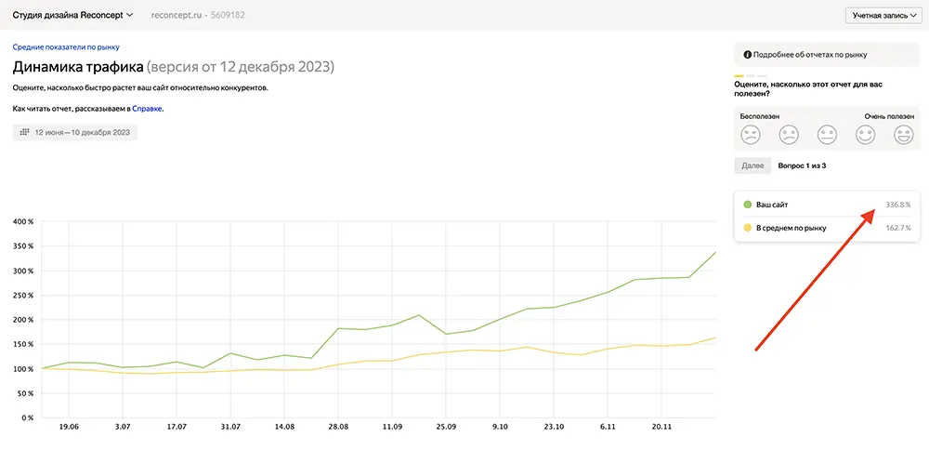
Task: Click the calendar grid icon in date selector
Action: coord(24,133)
